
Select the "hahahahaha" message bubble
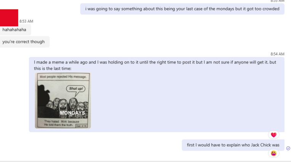pyautogui.click(x=15, y=30)
